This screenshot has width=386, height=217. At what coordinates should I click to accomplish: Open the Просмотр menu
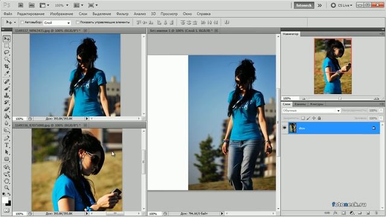coord(169,14)
